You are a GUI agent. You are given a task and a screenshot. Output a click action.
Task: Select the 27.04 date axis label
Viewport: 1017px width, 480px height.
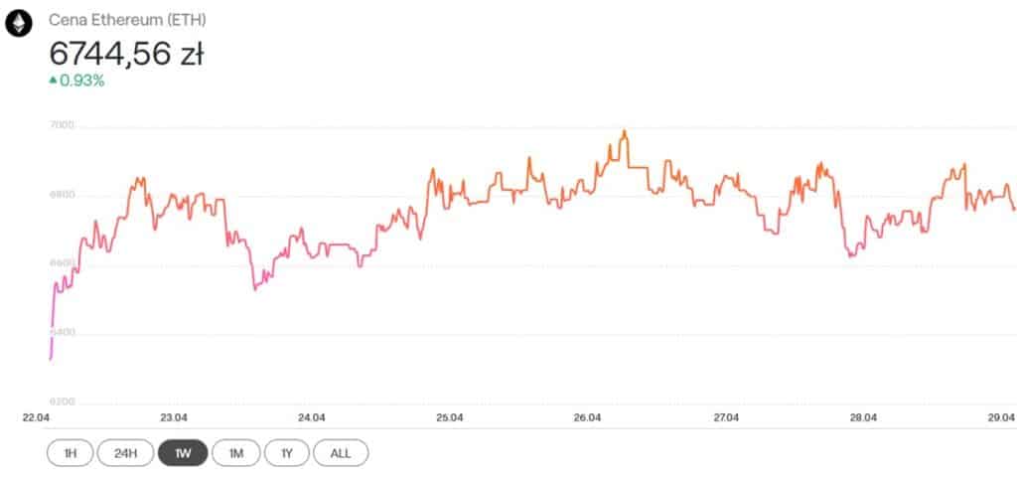tap(726, 417)
